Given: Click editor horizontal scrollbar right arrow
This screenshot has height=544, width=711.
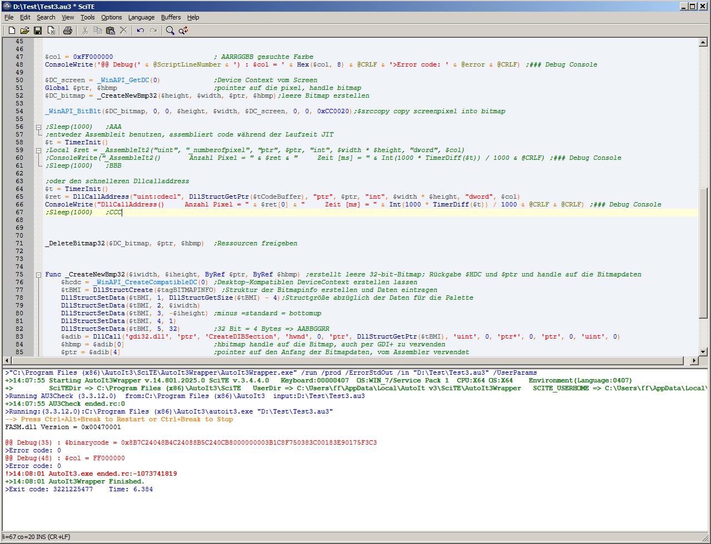Looking at the screenshot, I should click(x=694, y=361).
